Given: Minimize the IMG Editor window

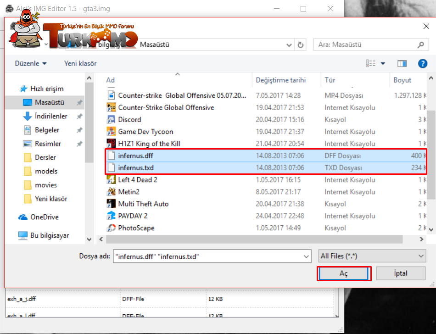Looking at the screenshot, I should click(x=277, y=9).
